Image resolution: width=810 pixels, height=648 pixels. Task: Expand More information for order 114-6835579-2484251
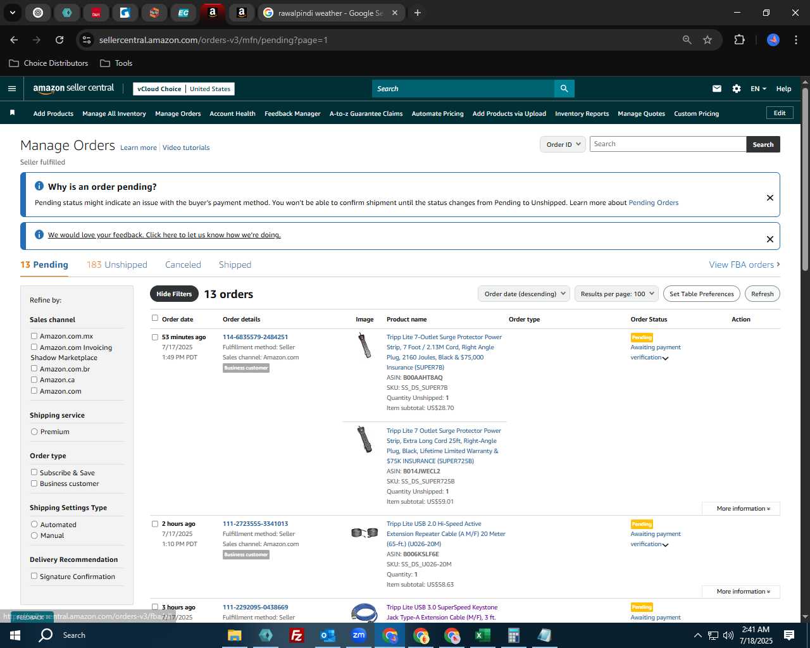coord(742,509)
